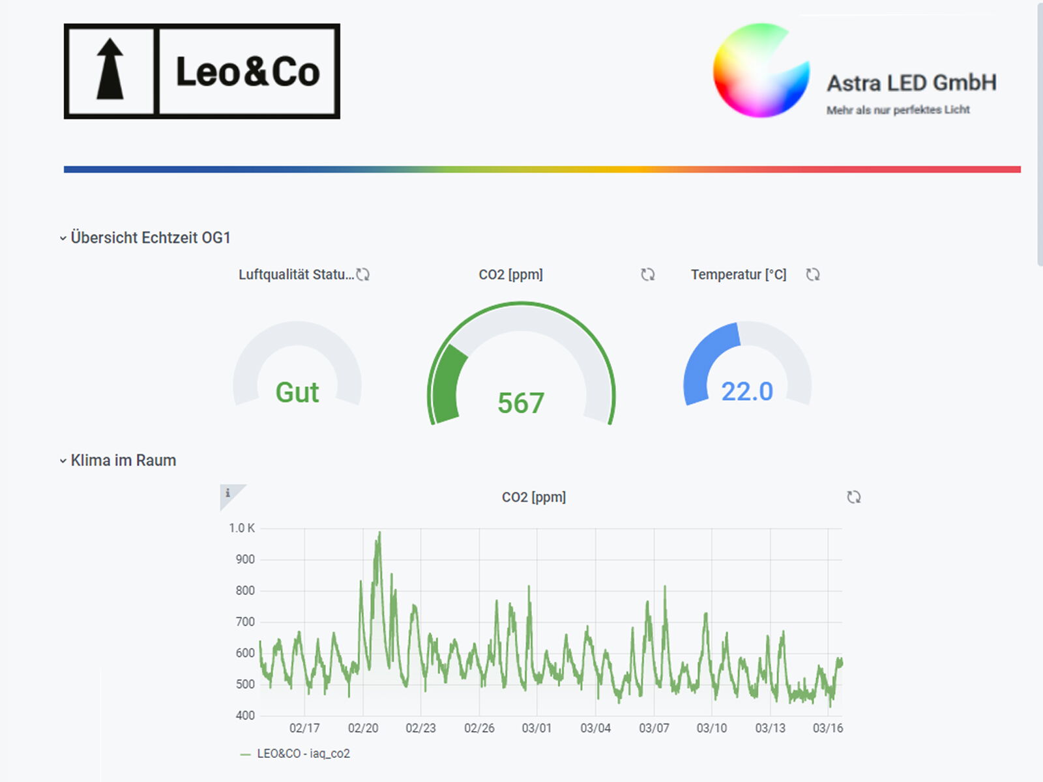Click the green line marker in the chart legend
This screenshot has width=1043, height=782.
coord(245,754)
